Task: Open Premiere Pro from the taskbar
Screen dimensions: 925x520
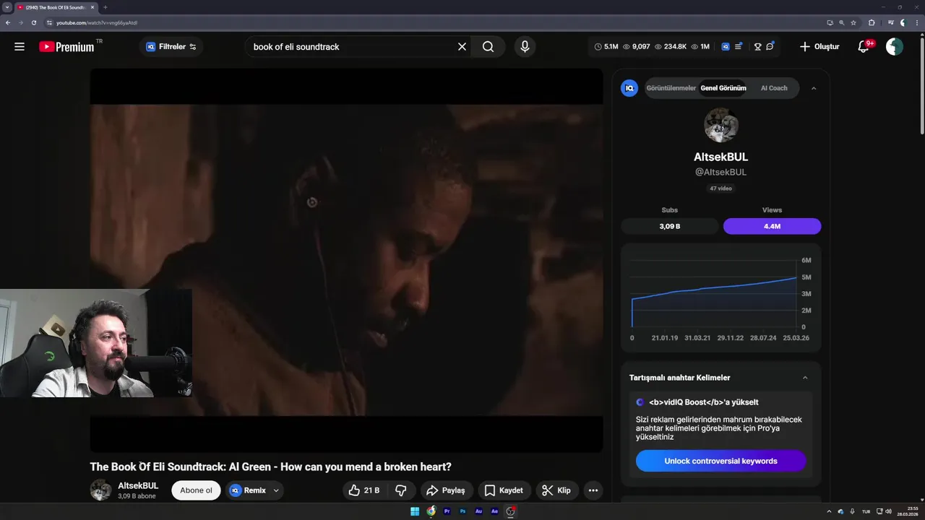Action: pyautogui.click(x=447, y=511)
